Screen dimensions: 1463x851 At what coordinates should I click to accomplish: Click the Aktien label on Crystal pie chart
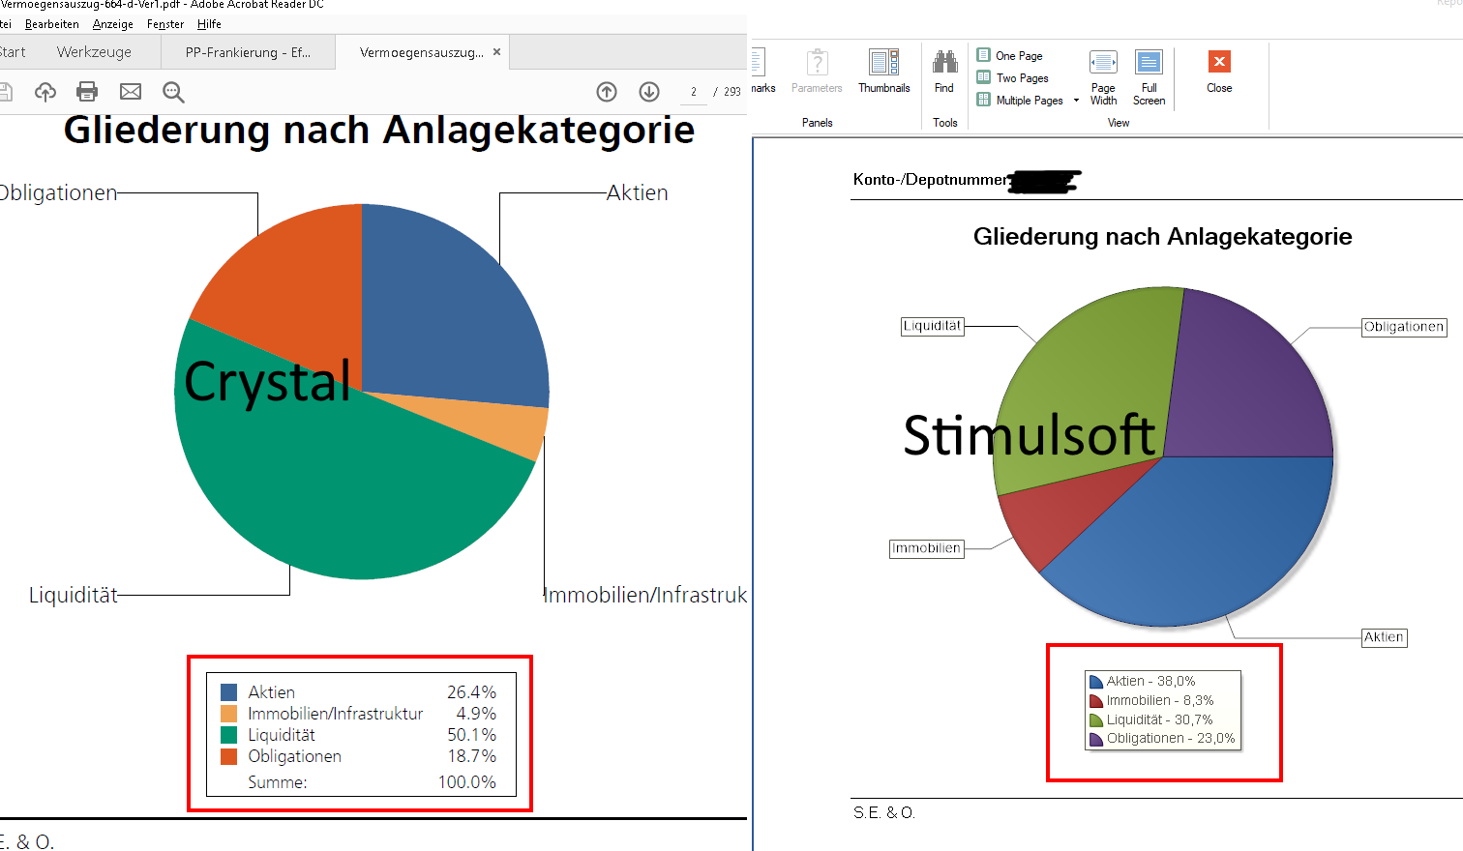pyautogui.click(x=638, y=192)
